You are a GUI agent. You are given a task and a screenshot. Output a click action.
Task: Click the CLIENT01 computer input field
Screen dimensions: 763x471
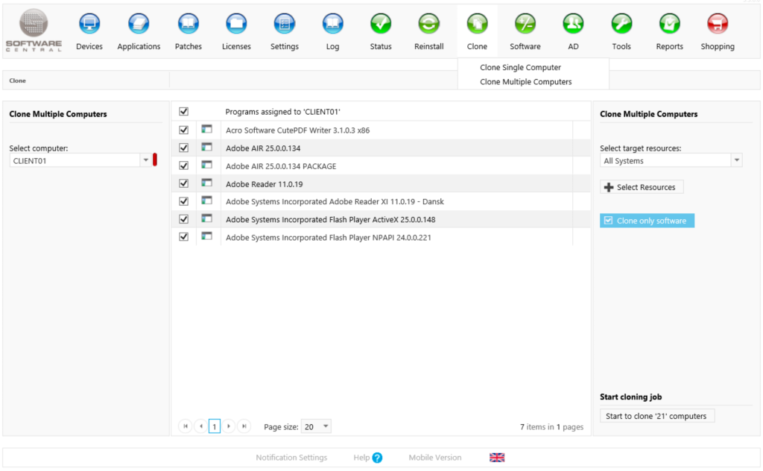pyautogui.click(x=75, y=160)
